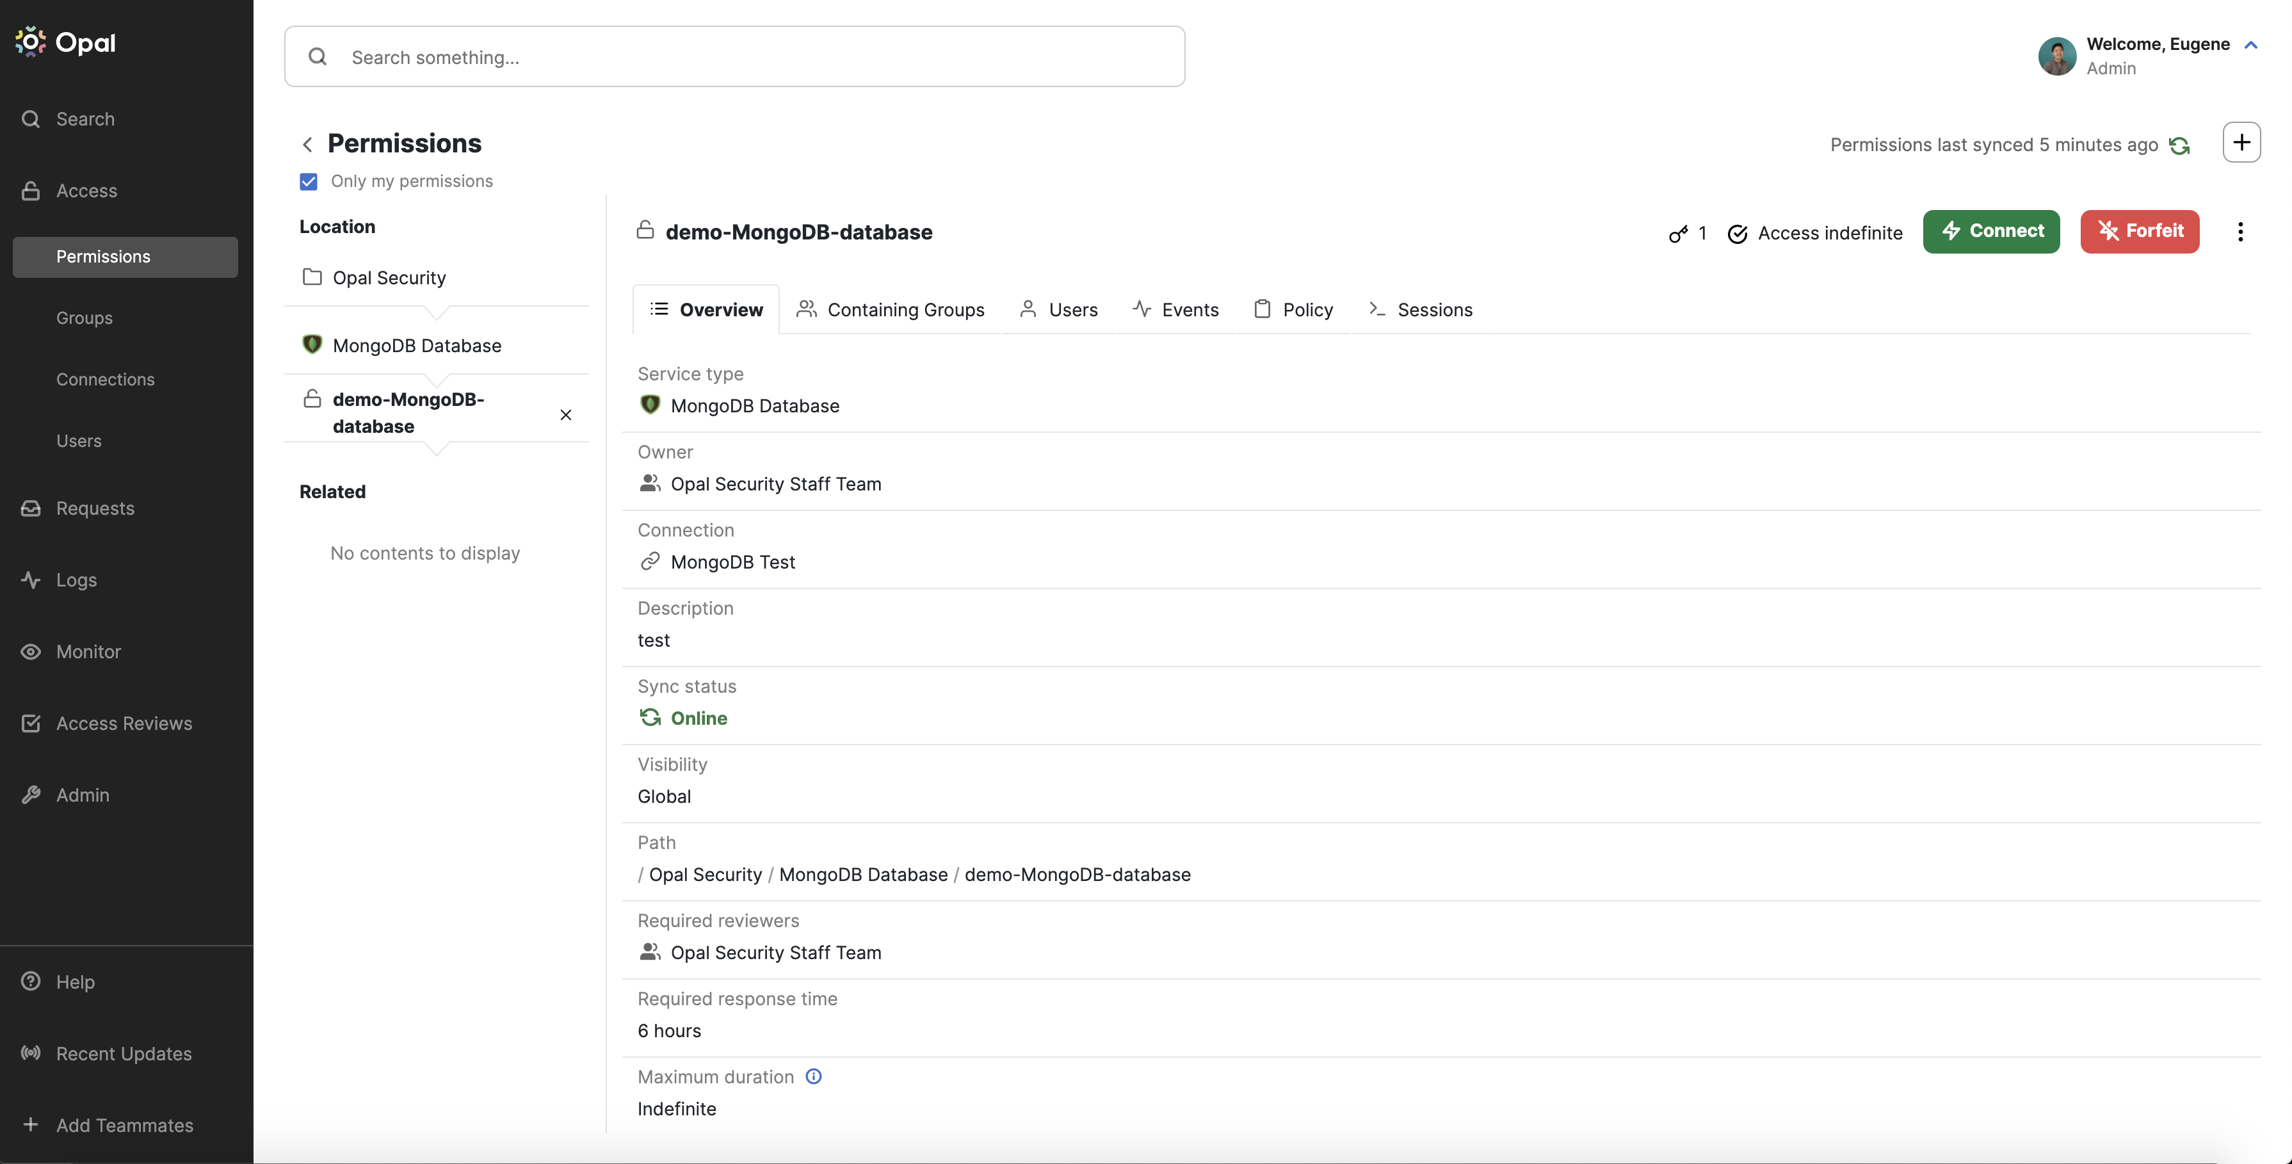Switch to the Users tab

point(1058,310)
